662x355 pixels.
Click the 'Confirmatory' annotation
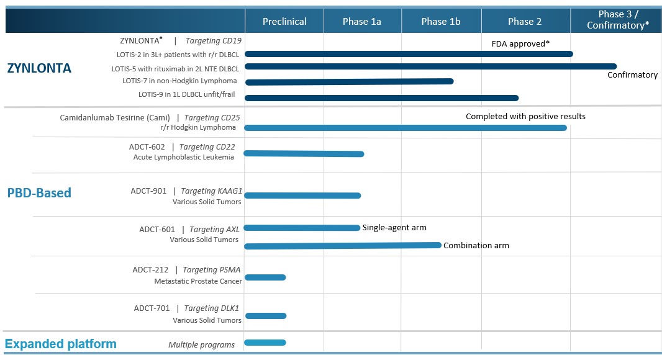[x=632, y=74]
